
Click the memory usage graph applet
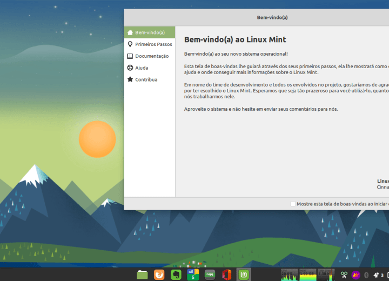click(x=307, y=275)
